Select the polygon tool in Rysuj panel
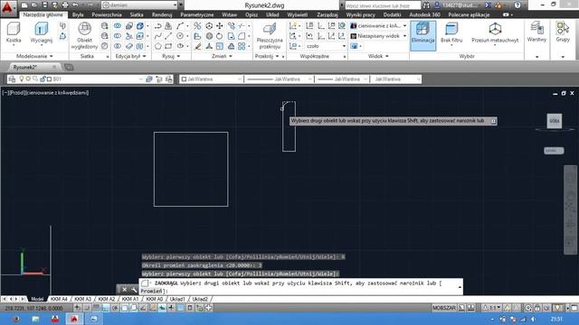The image size is (579, 325). coord(158,46)
